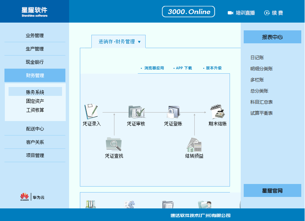This screenshot has height=221, width=305.
Task: Click the 期末结账 label text
Action: pos(217,124)
